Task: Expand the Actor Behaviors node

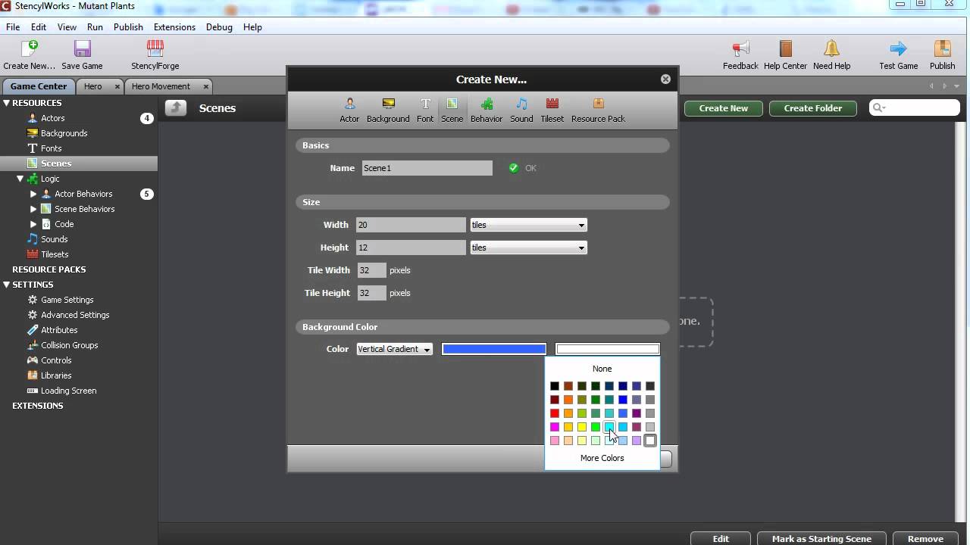Action: pos(33,194)
